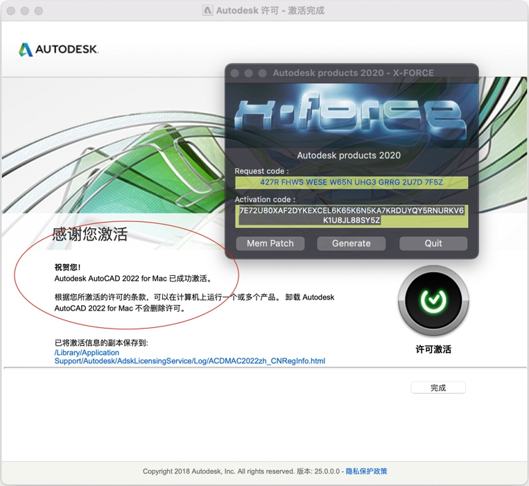Click the 'Activation code :' label
The height and width of the screenshot is (486, 529).
[265, 200]
